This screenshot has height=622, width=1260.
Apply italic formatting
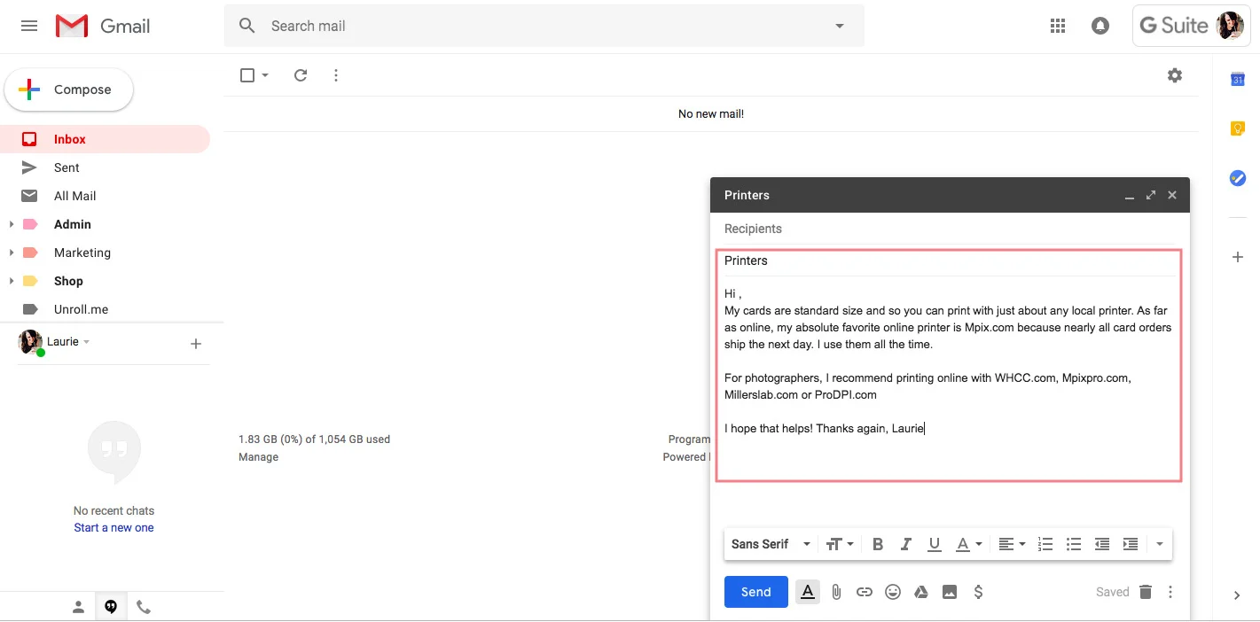[x=906, y=544]
